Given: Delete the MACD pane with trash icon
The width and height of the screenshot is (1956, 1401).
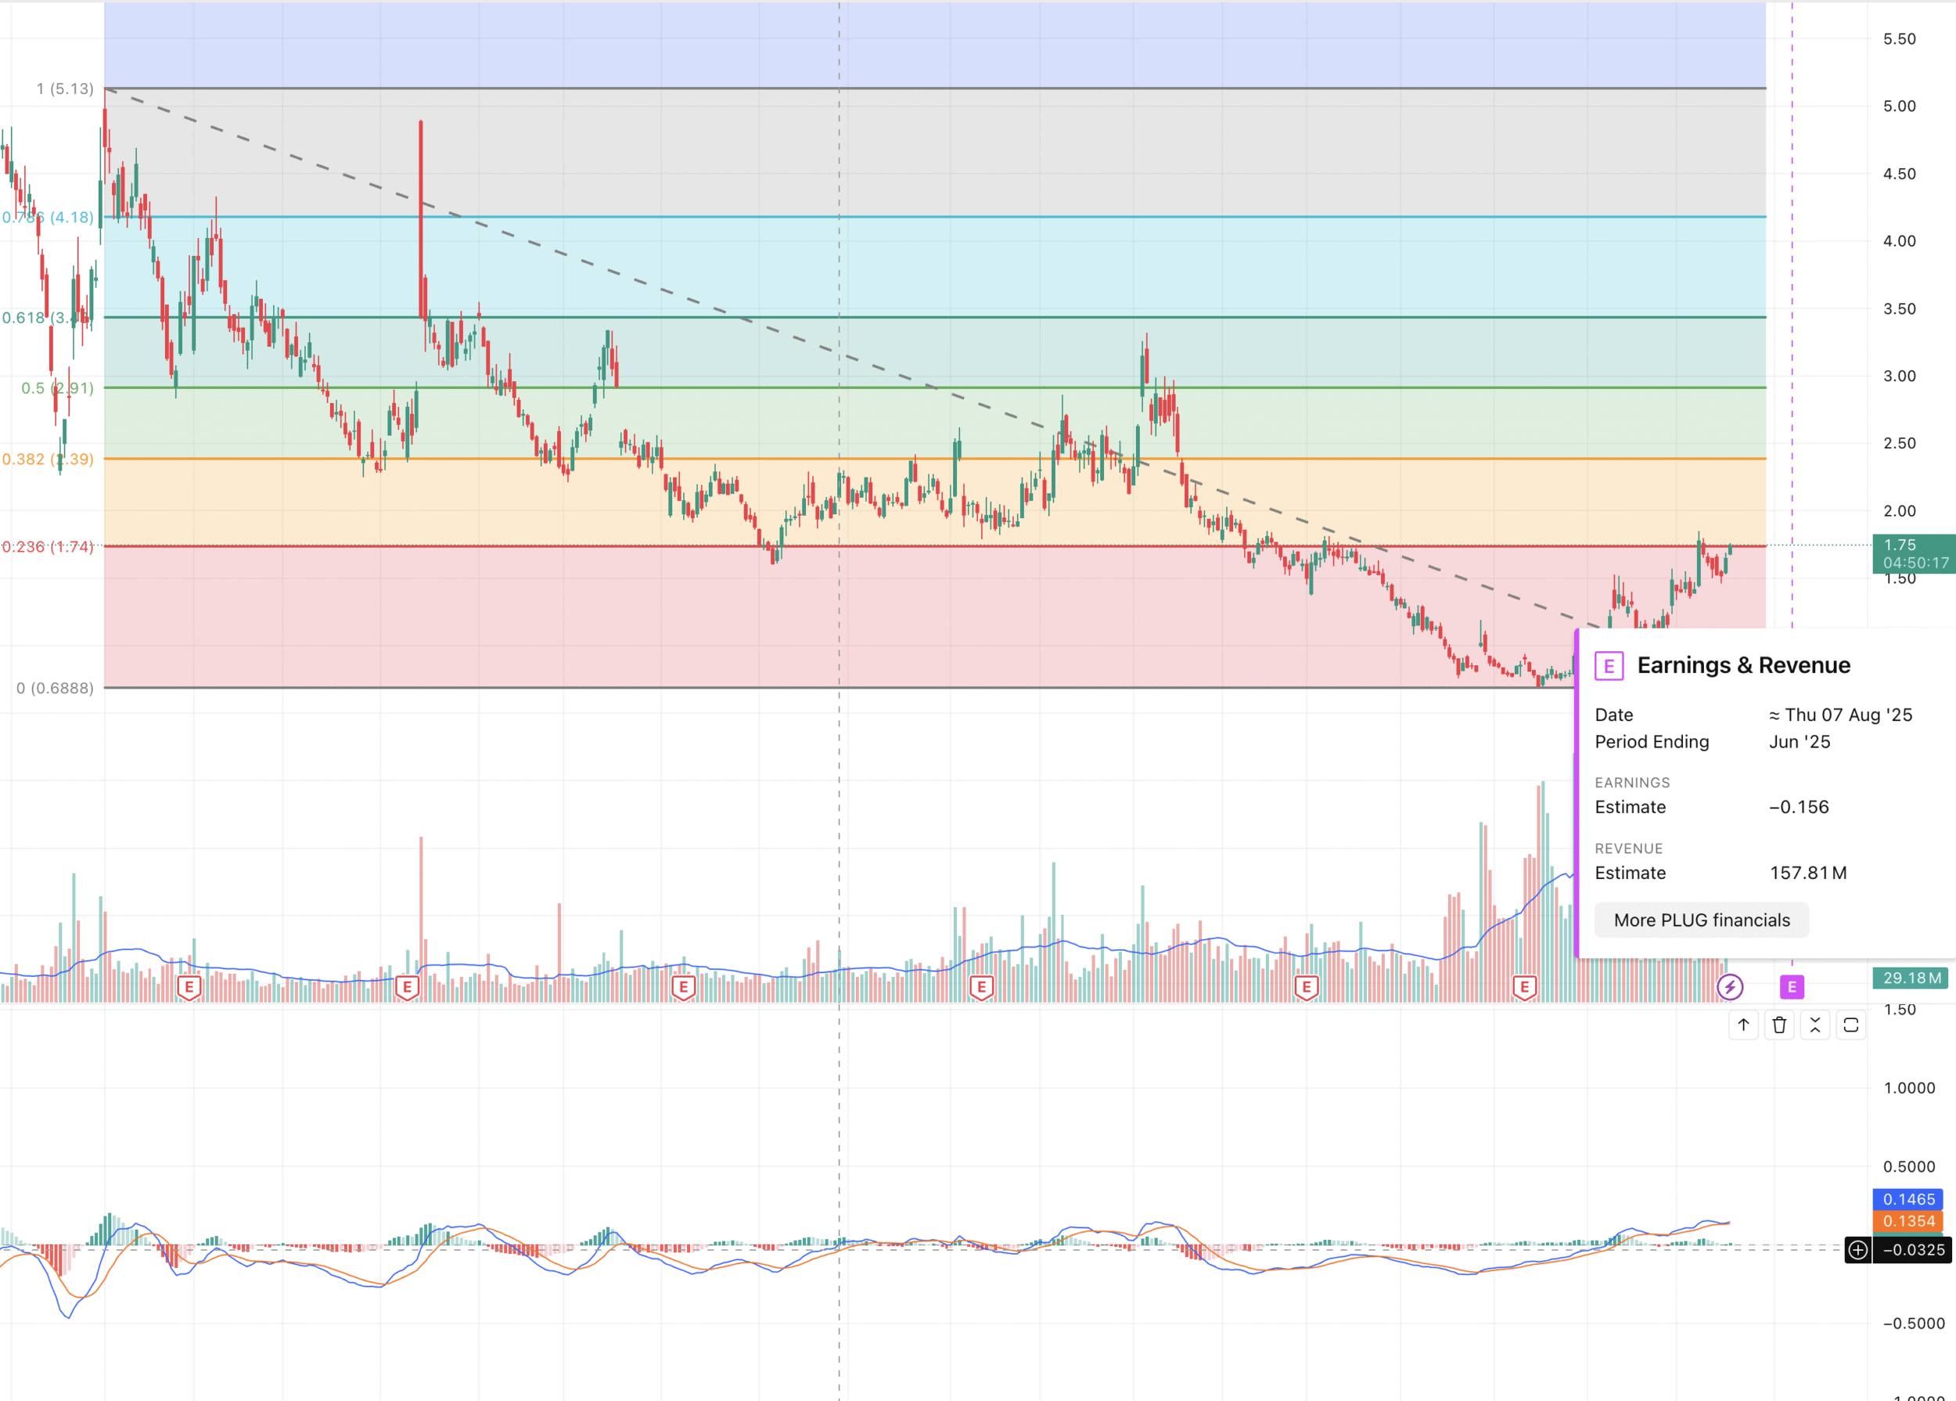Looking at the screenshot, I should [x=1779, y=1025].
